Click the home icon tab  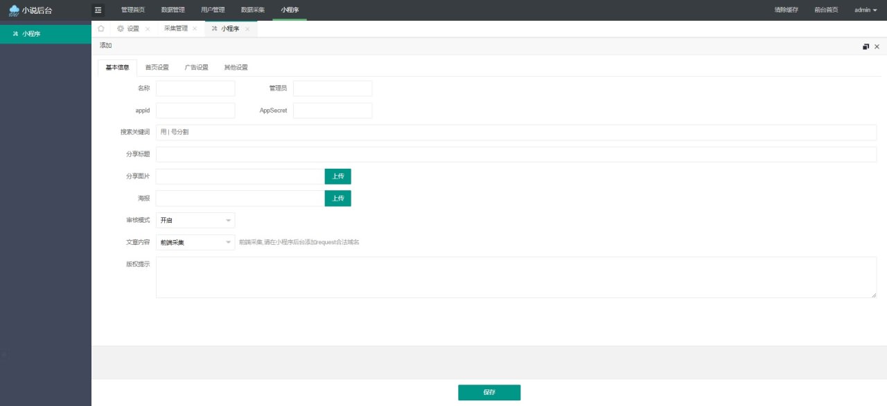pyautogui.click(x=101, y=28)
